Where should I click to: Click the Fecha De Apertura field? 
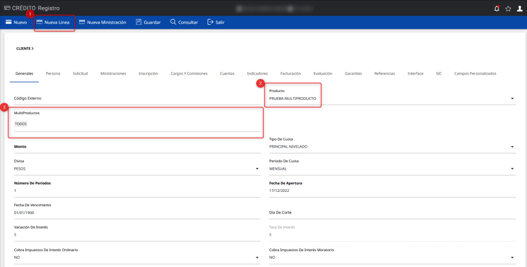tap(391, 191)
